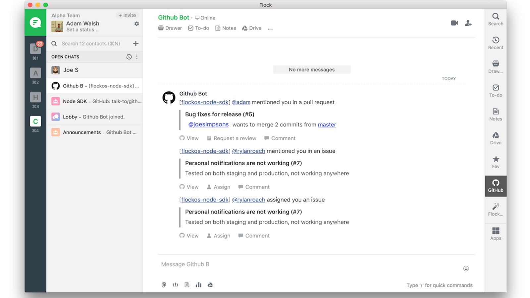The image size is (530, 298).
Task: Open Fav star in the right sidebar
Action: (496, 162)
